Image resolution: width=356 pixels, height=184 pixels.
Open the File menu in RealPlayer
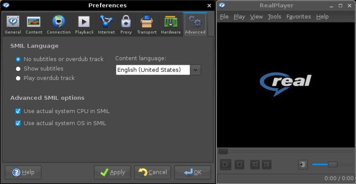[x=224, y=17]
